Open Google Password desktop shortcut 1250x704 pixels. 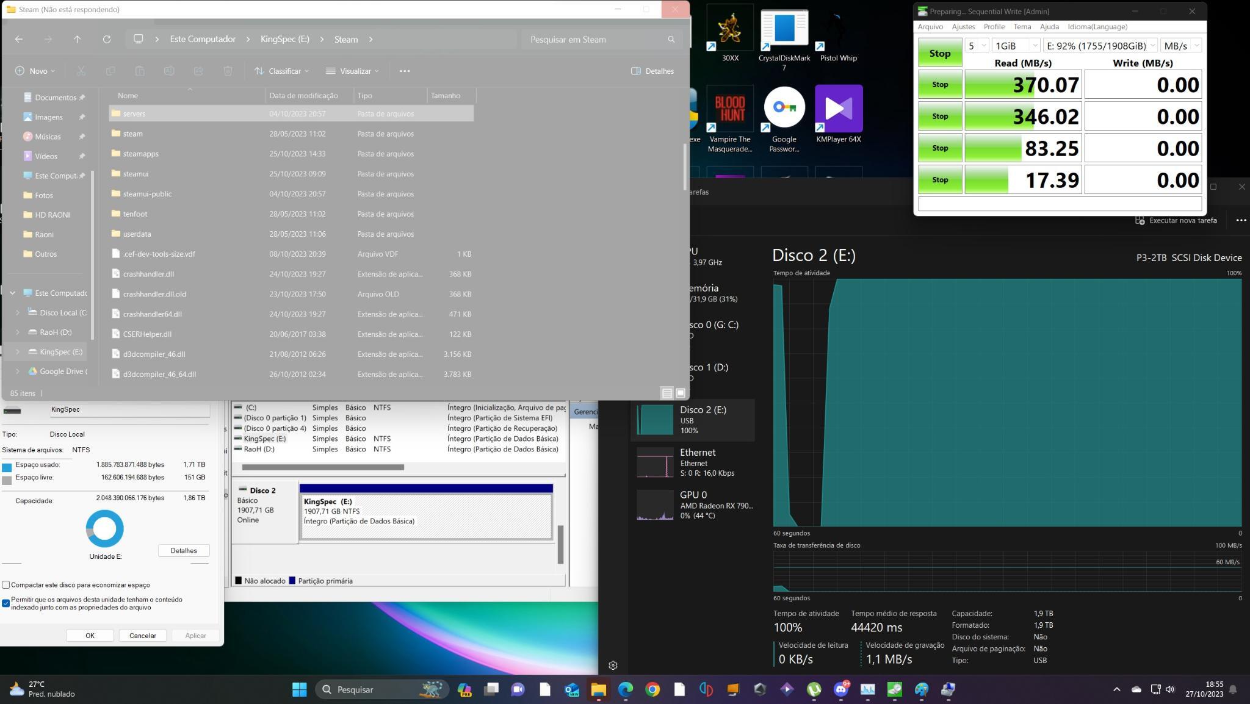(x=784, y=119)
